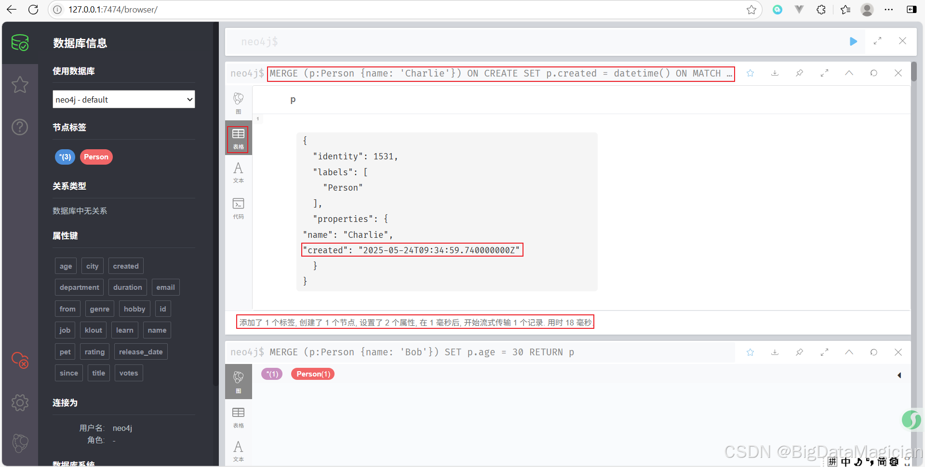The image size is (925, 467).
Task: Fullscreen the Charlie MERGE result frame
Action: click(x=825, y=73)
